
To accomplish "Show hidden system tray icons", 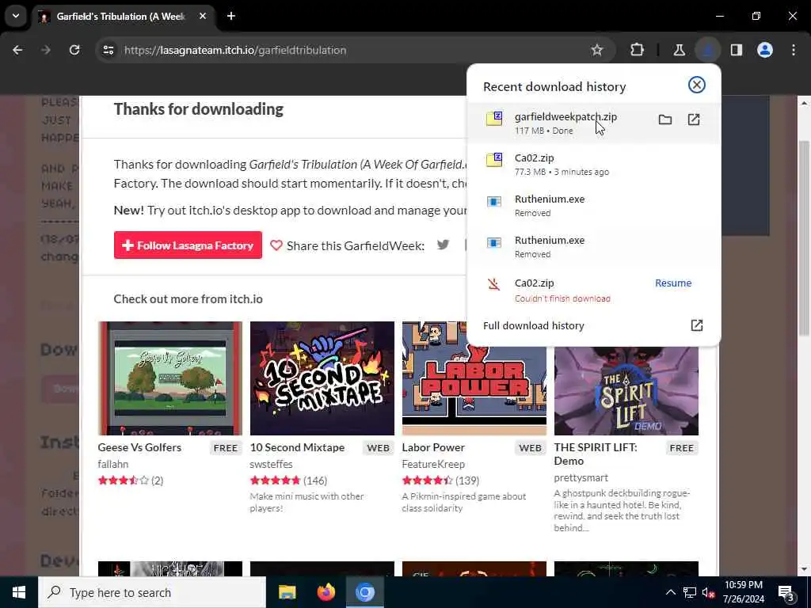I will click(x=670, y=592).
